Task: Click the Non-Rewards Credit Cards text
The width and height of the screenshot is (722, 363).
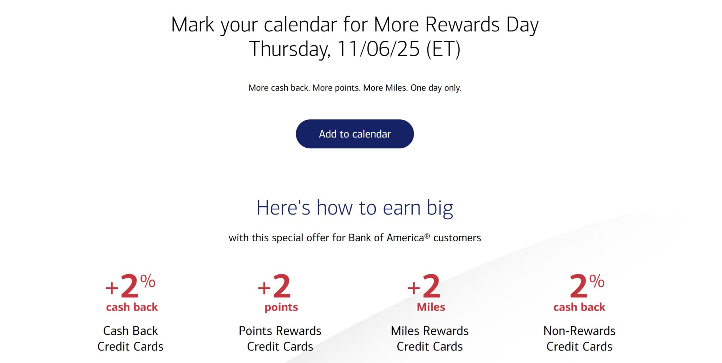Action: [579, 338]
